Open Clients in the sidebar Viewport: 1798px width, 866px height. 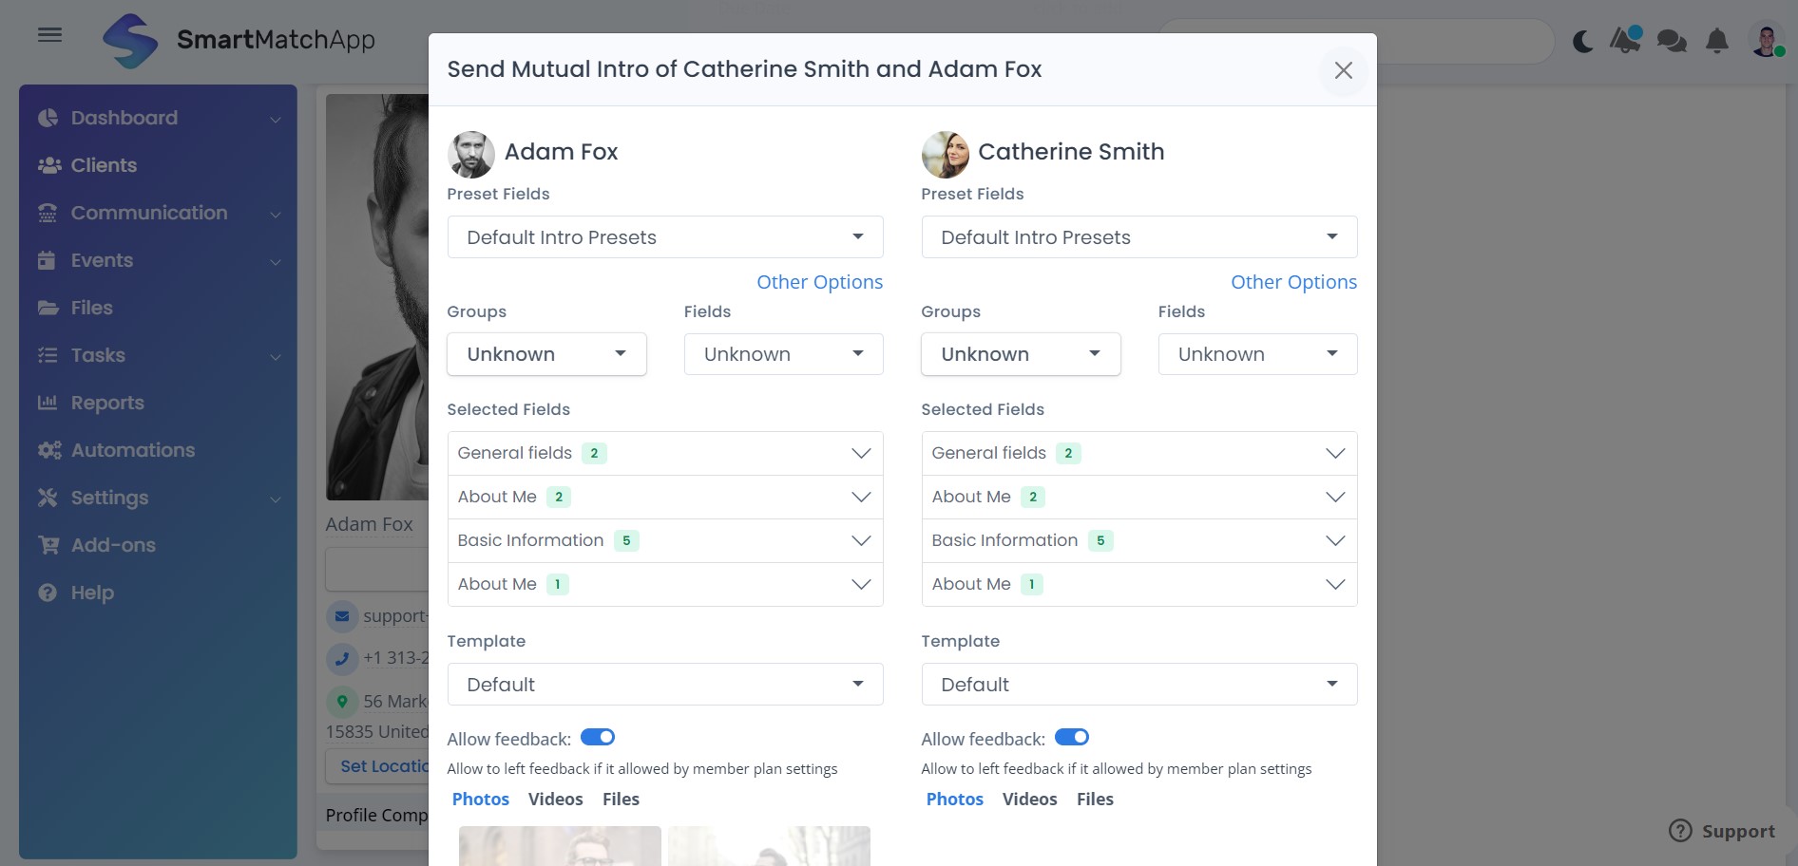tap(104, 165)
